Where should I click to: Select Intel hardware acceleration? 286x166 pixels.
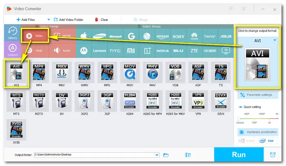268,141
